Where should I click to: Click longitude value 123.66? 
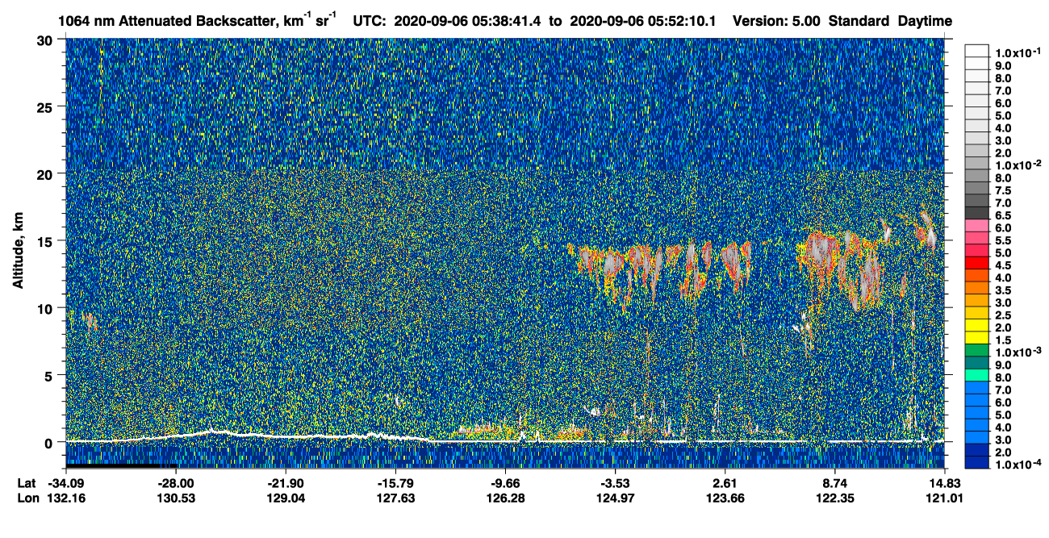[725, 498]
